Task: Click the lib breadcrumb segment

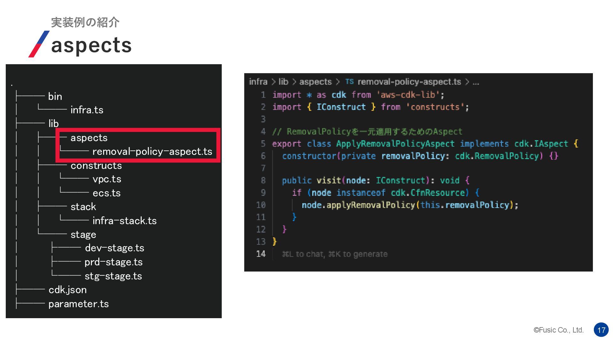Action: click(x=283, y=82)
